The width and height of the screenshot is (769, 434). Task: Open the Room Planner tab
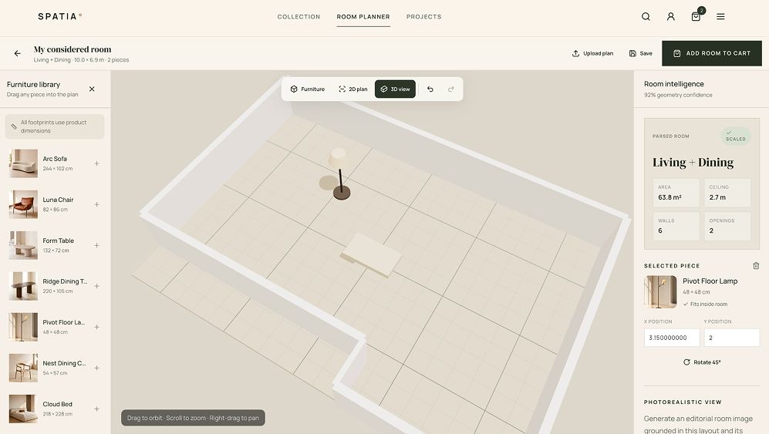click(363, 17)
